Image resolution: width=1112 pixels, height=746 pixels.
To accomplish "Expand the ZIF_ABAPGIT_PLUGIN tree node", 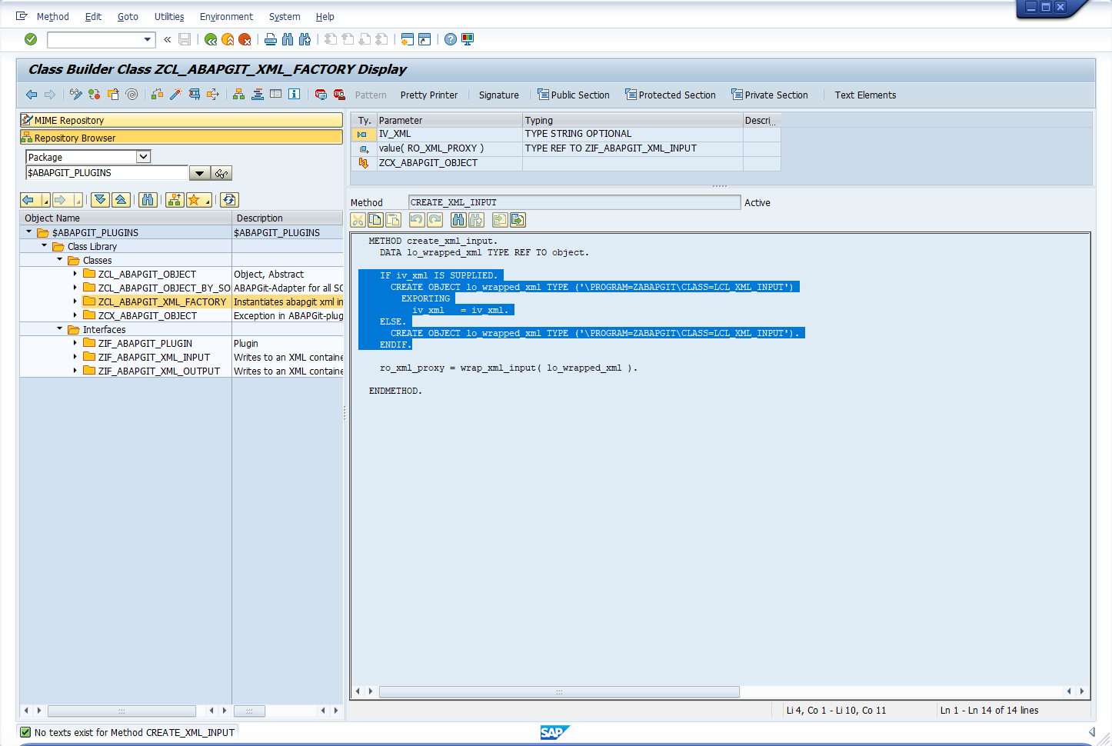I will click(75, 343).
